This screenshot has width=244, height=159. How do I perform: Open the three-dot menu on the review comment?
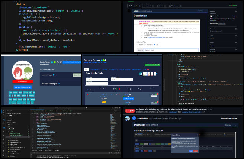[x=235, y=125]
